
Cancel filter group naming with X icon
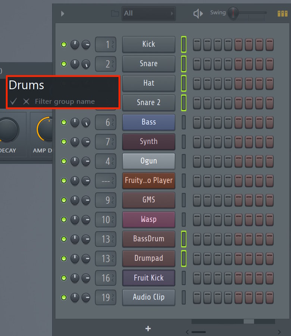26,101
